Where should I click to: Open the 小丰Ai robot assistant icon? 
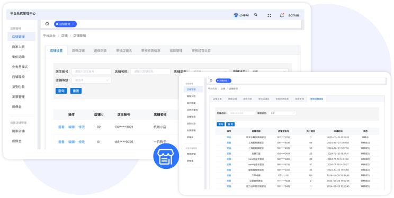coord(236,15)
